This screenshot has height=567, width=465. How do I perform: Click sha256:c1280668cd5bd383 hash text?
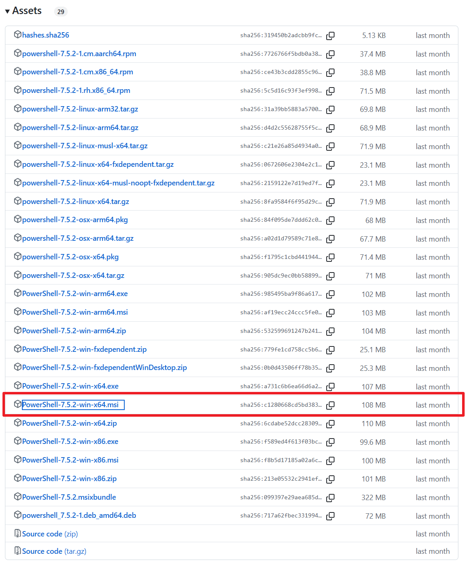(281, 405)
